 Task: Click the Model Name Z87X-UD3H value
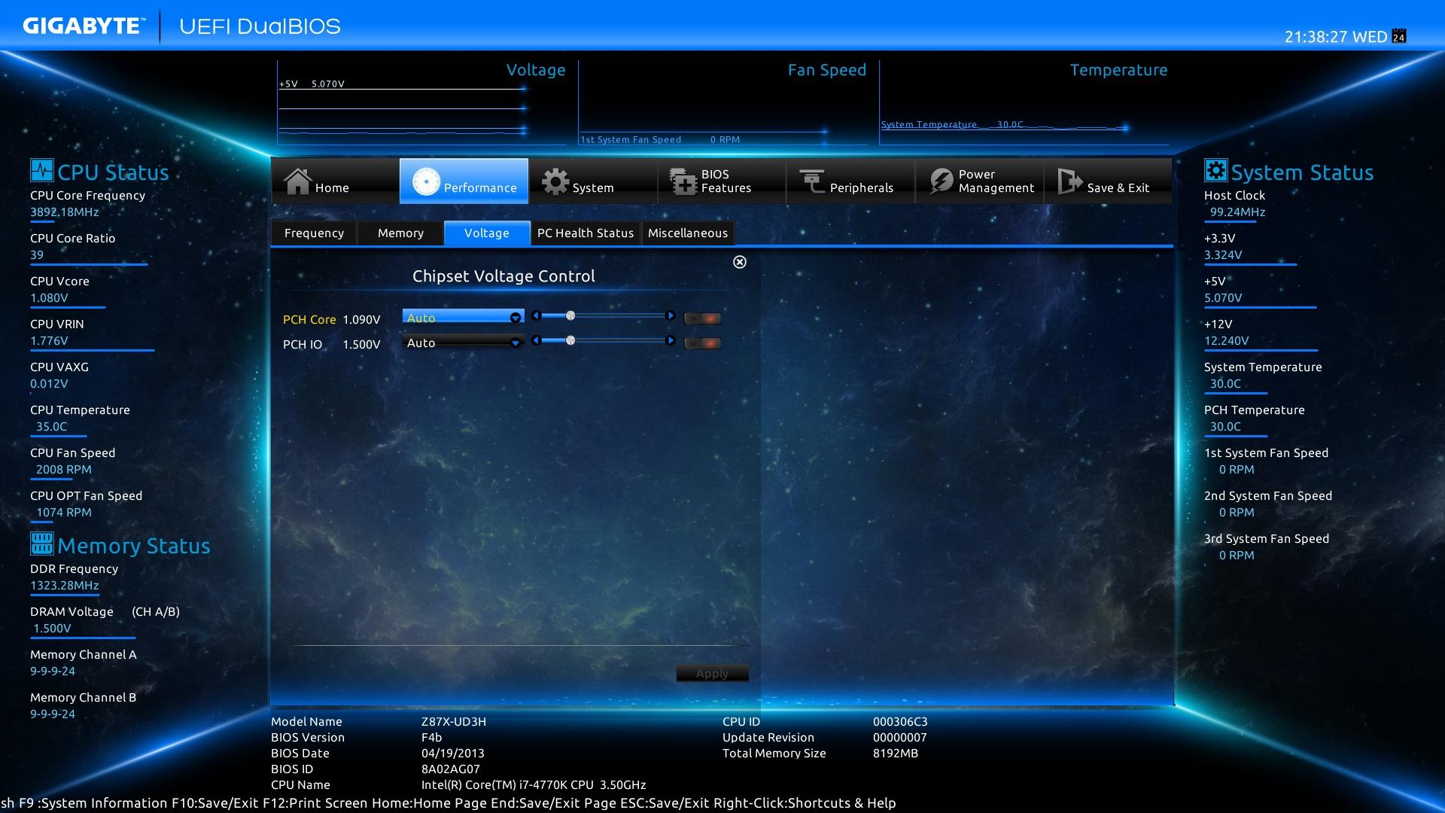point(454,721)
